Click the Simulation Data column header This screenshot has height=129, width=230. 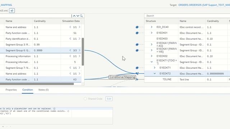[x=71, y=21]
